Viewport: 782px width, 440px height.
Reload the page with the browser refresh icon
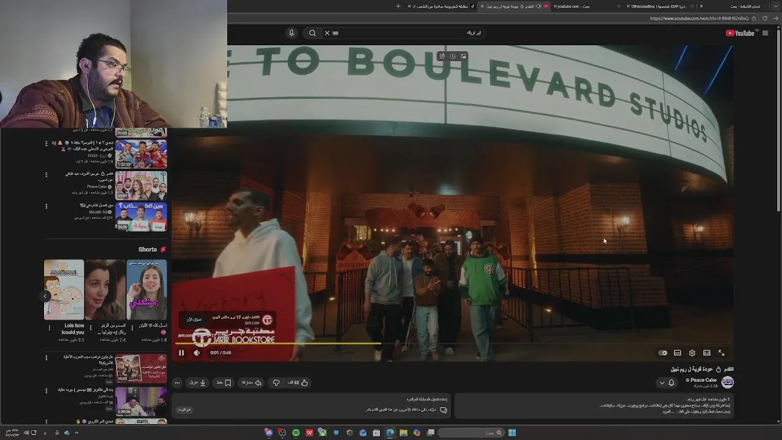pos(764,18)
